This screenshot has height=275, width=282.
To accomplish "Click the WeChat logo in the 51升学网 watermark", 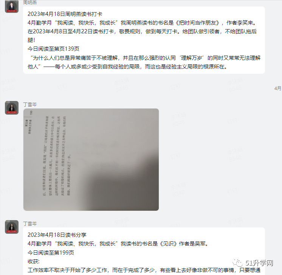I will (x=237, y=263).
